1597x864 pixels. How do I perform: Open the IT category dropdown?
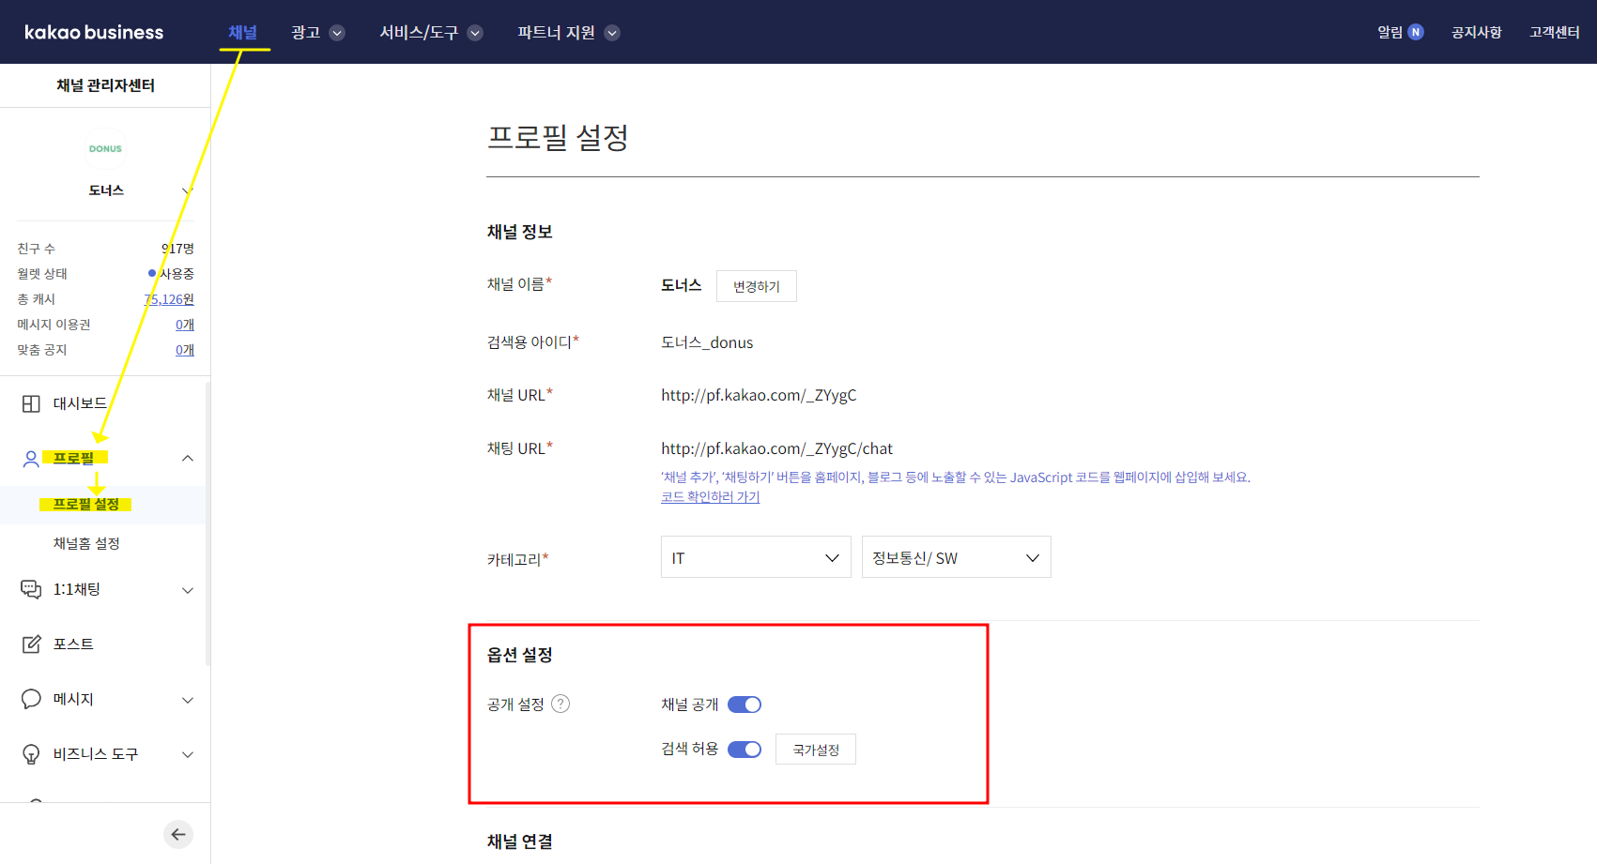coord(756,557)
